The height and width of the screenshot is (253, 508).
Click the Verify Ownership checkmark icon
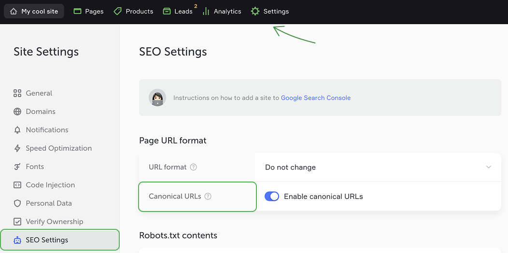17,222
